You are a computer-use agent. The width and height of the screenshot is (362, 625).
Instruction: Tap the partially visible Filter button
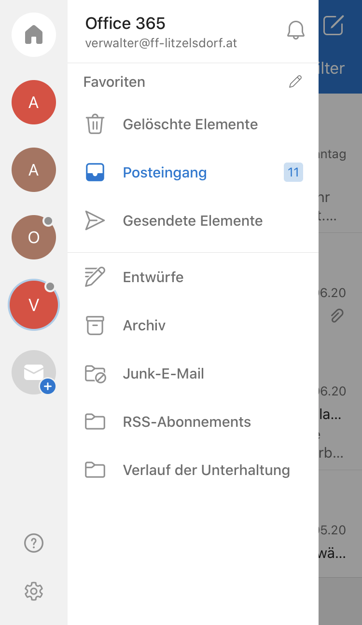coord(332,68)
